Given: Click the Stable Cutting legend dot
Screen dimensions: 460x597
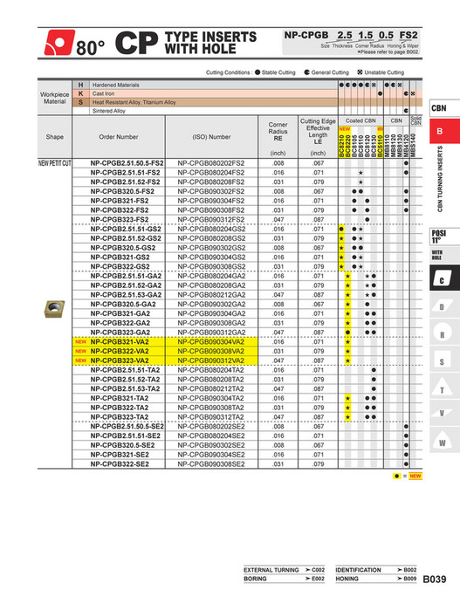Looking at the screenshot, I should [257, 72].
